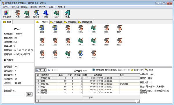Click the 备注 column header
The width and height of the screenshot is (174, 105).
coord(129,75)
